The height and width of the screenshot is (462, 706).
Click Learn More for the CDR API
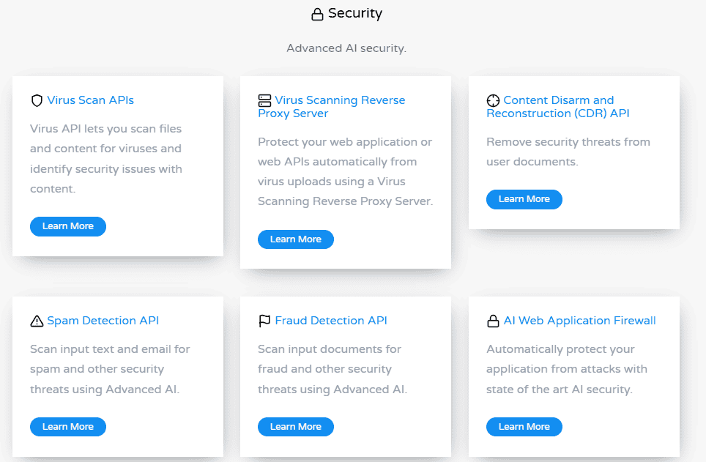click(524, 198)
